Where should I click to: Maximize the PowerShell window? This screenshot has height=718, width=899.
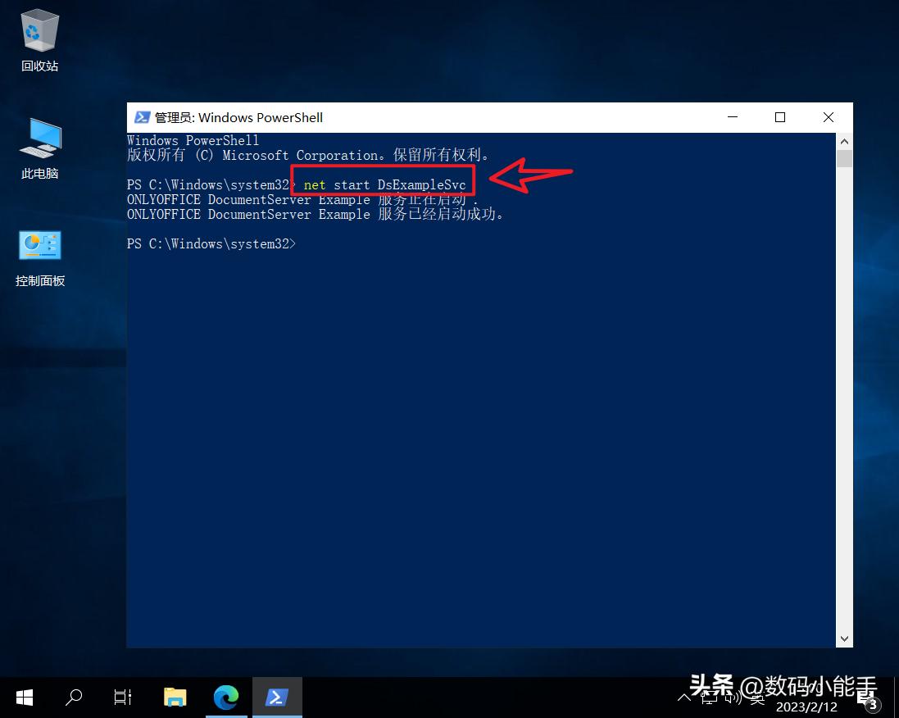pos(780,117)
